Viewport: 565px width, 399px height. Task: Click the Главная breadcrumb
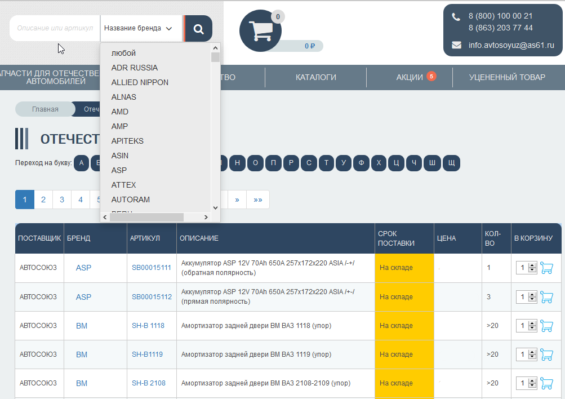45,109
